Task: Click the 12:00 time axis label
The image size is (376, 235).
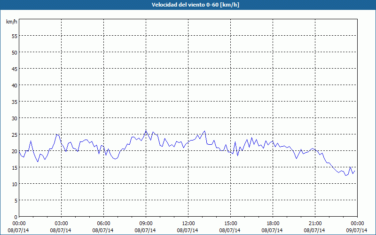Action: [188, 224]
